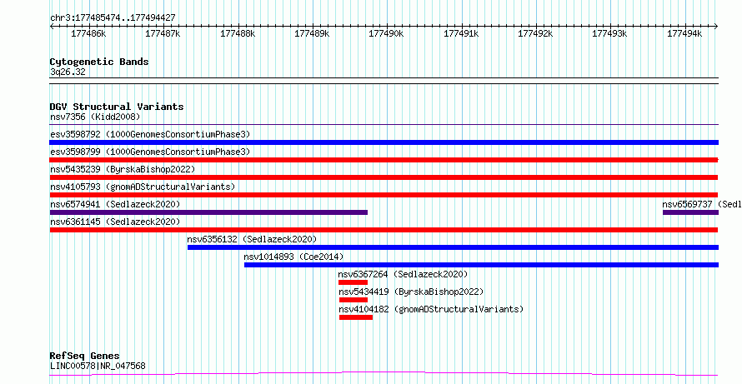Click the 177488k ruler tick label
This screenshot has height=384, width=742.
pyautogui.click(x=238, y=33)
